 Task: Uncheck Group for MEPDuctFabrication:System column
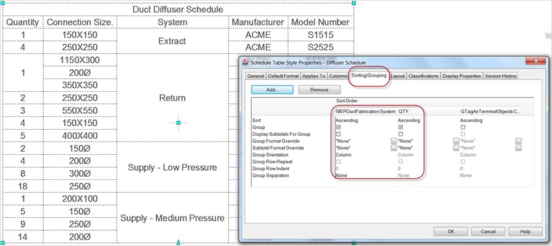339,127
